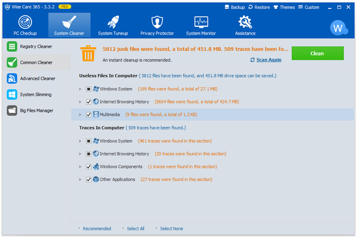This screenshot has width=357, height=237.
Task: Open Privacy Protector shield icon
Action: point(157,22)
